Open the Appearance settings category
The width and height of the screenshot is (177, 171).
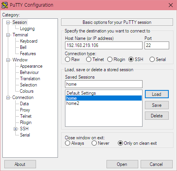[31, 66]
